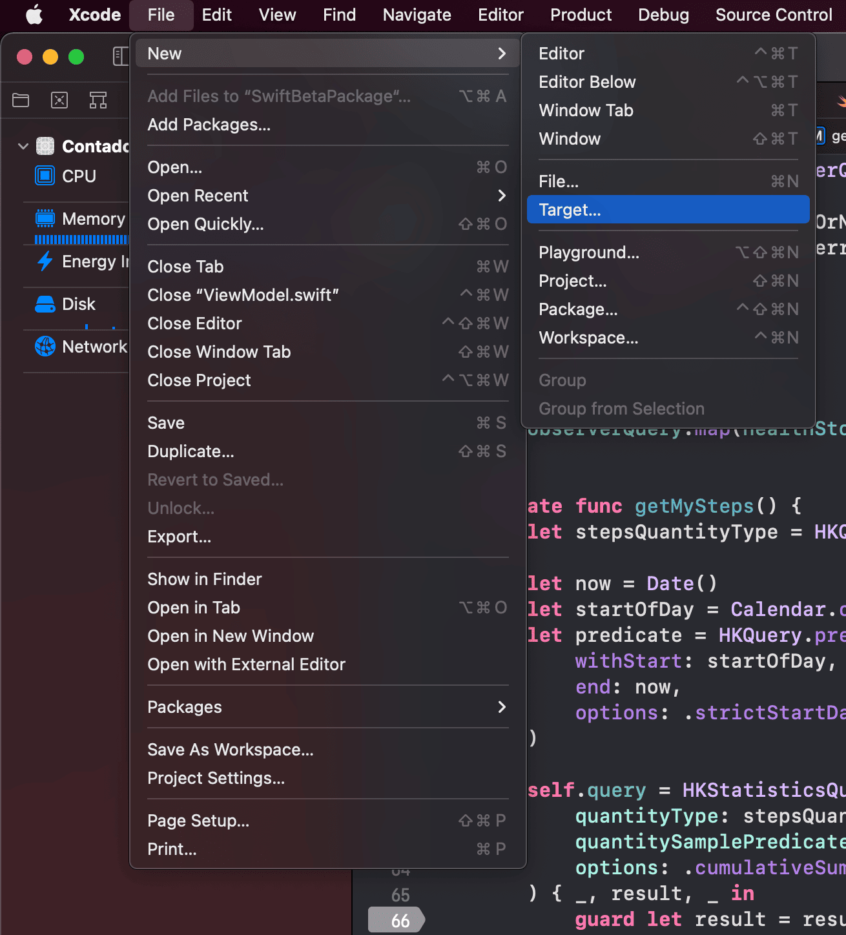Expand the New submenu arrow

(x=502, y=54)
